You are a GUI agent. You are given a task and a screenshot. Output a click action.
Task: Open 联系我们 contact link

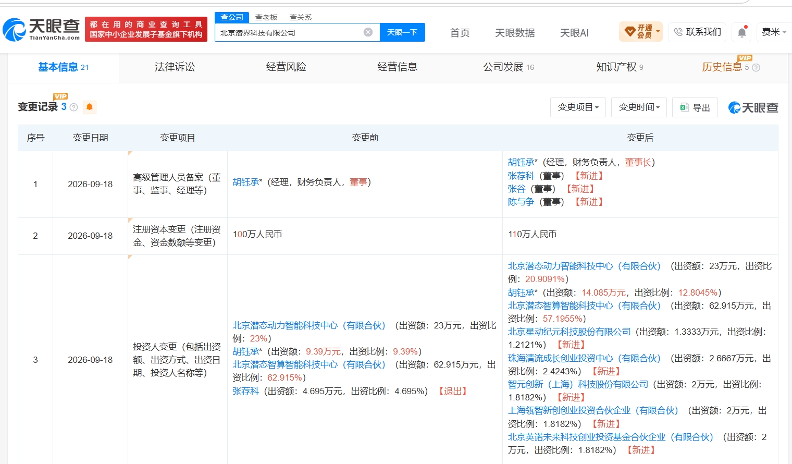(697, 32)
